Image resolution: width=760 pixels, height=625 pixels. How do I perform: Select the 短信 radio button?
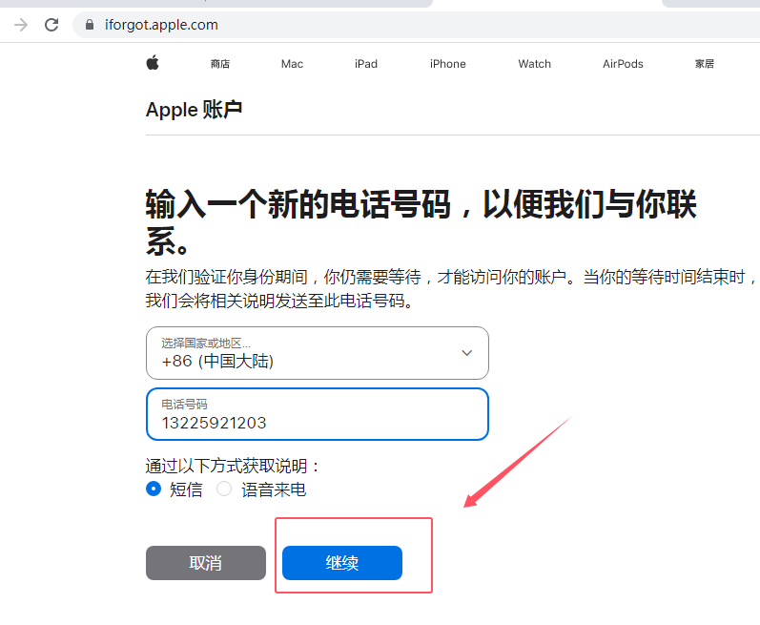(154, 489)
